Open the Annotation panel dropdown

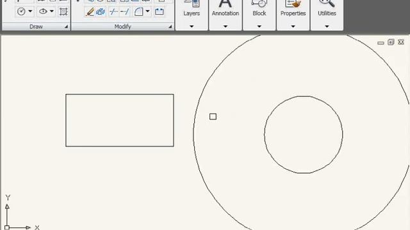[225, 26]
